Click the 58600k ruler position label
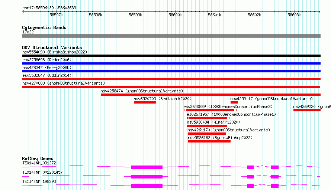Screen dimensions: 331x190 [175, 15]
